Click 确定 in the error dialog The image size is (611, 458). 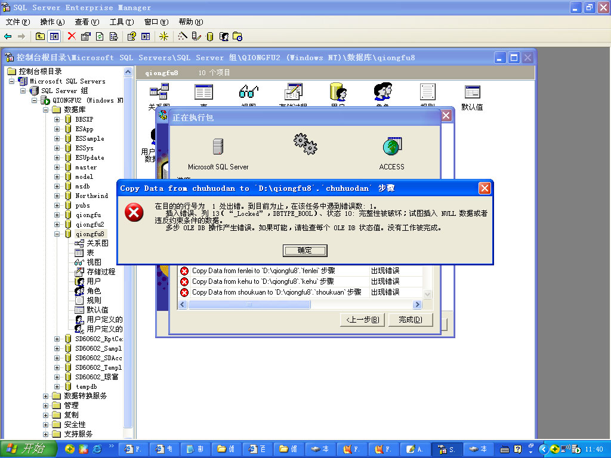coord(305,250)
